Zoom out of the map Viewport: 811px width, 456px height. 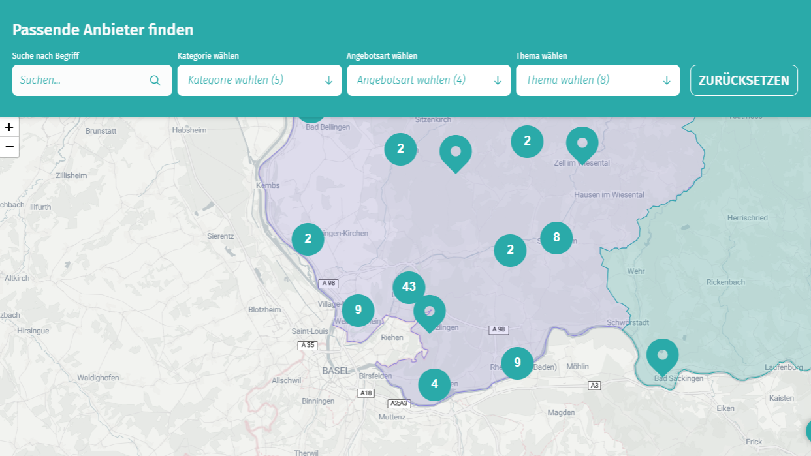9,147
